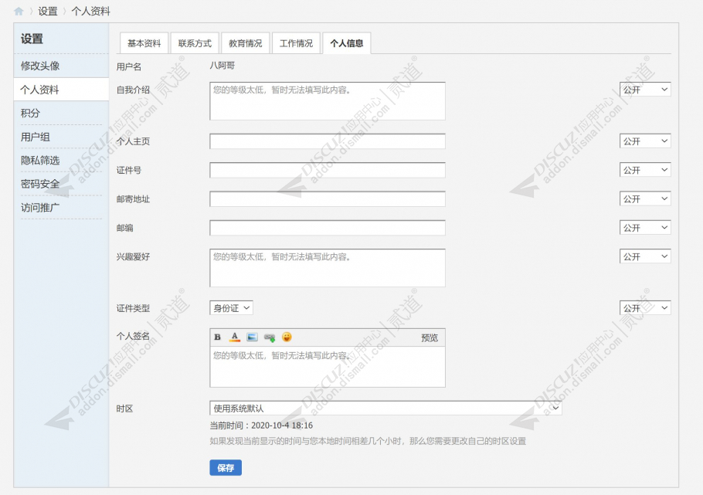Open the 时区 timezone dropdown

[385, 408]
